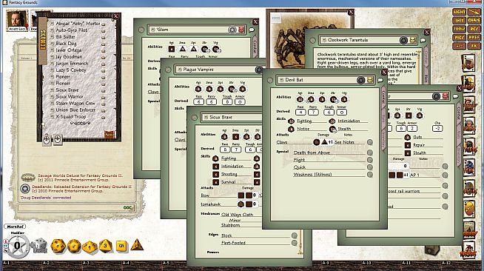Open the PICS sidebar button
This screenshot has height=271, width=484.
(459, 37)
